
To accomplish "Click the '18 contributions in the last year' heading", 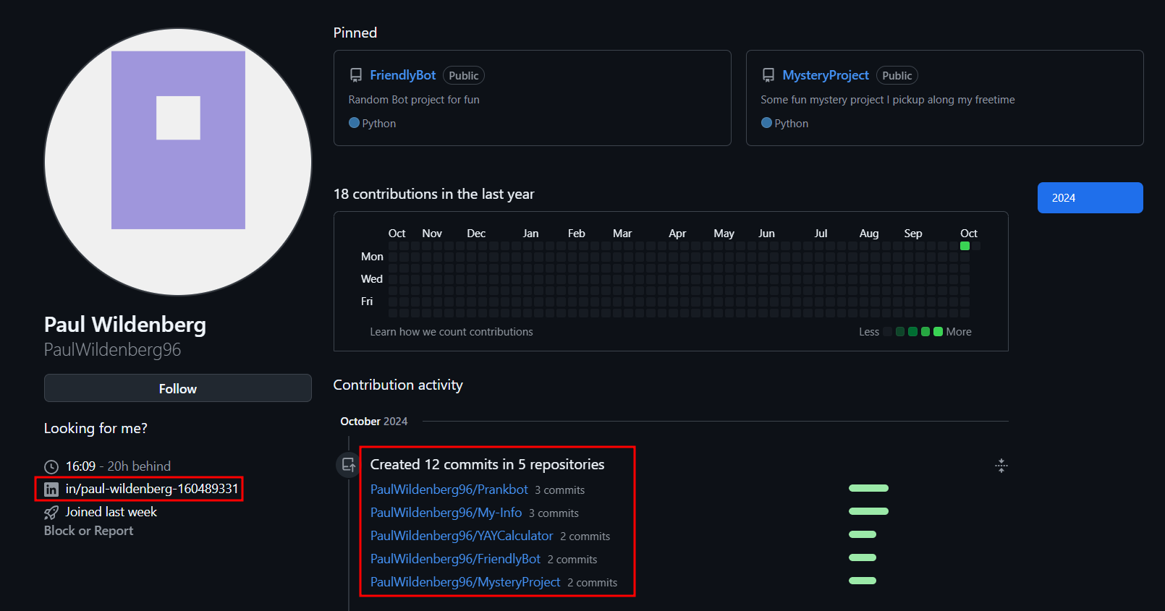I will tap(434, 194).
